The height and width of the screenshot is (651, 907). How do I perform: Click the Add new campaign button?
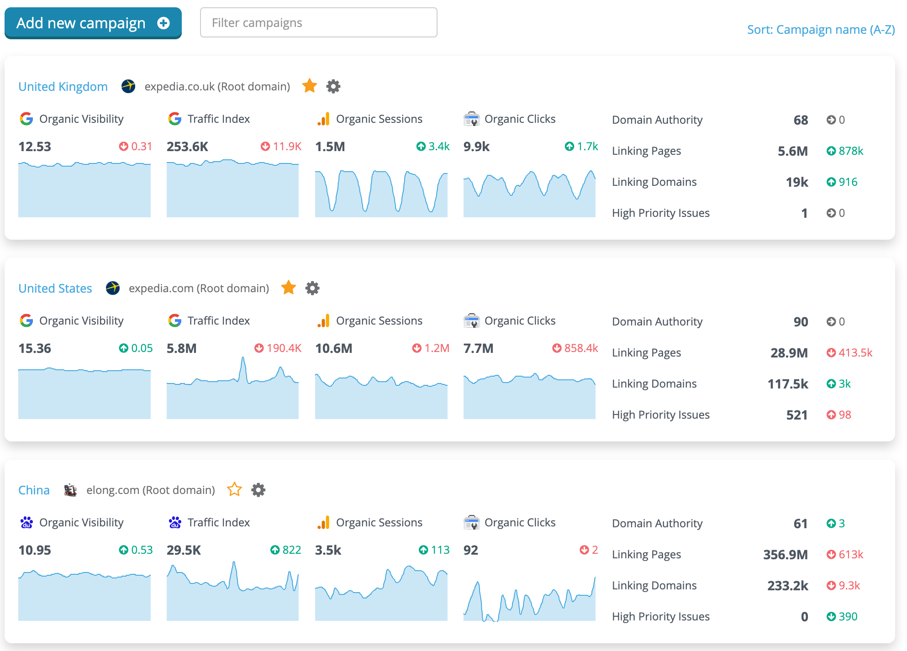click(92, 23)
